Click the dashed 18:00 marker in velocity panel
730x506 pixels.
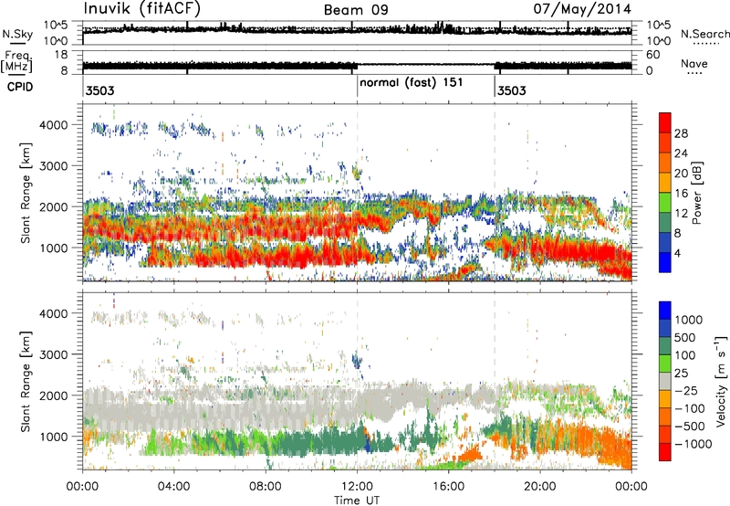(x=495, y=381)
